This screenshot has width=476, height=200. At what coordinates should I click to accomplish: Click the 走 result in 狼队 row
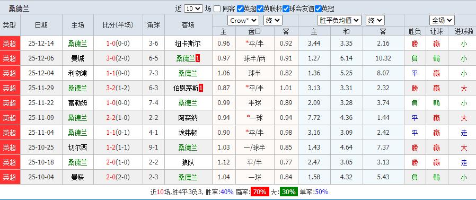(x=464, y=162)
